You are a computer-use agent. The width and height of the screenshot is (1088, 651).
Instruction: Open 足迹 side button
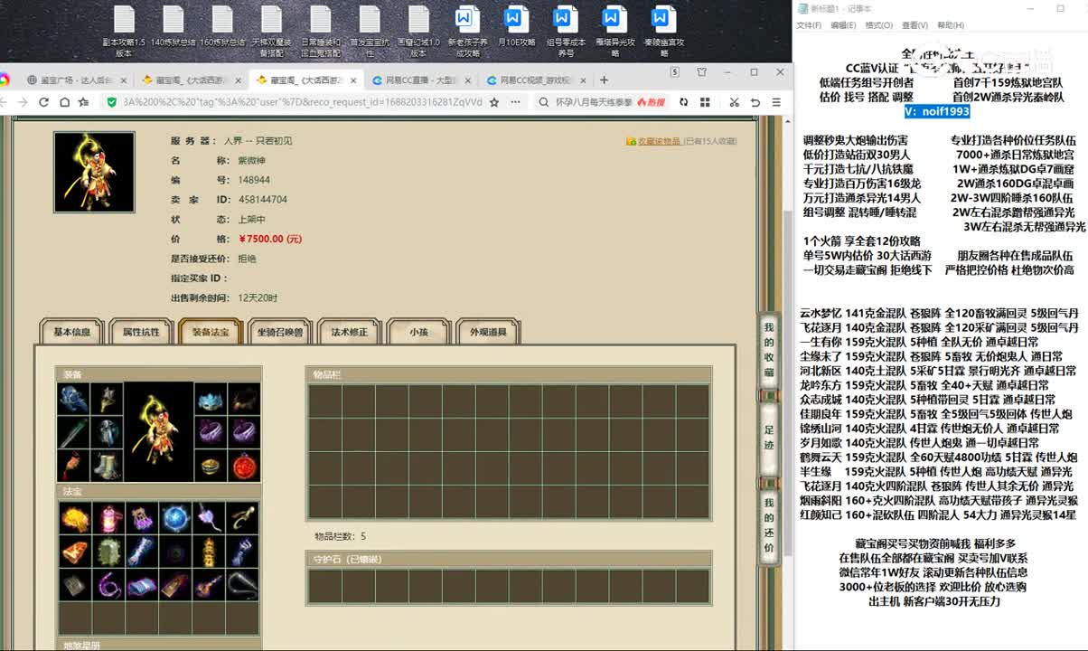769,437
